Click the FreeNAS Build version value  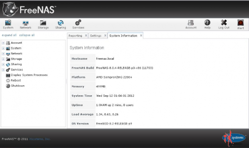(124, 68)
